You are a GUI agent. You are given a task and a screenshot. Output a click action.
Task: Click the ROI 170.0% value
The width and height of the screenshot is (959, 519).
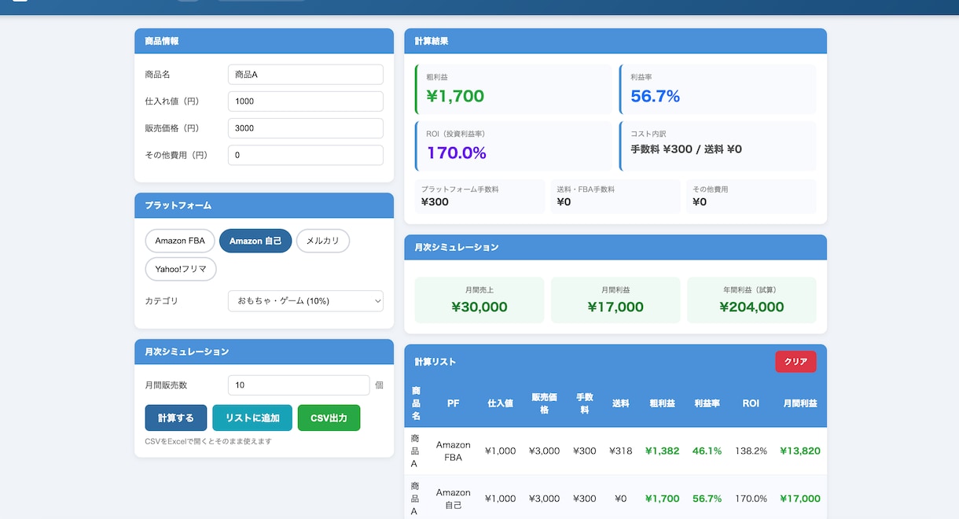[456, 153]
